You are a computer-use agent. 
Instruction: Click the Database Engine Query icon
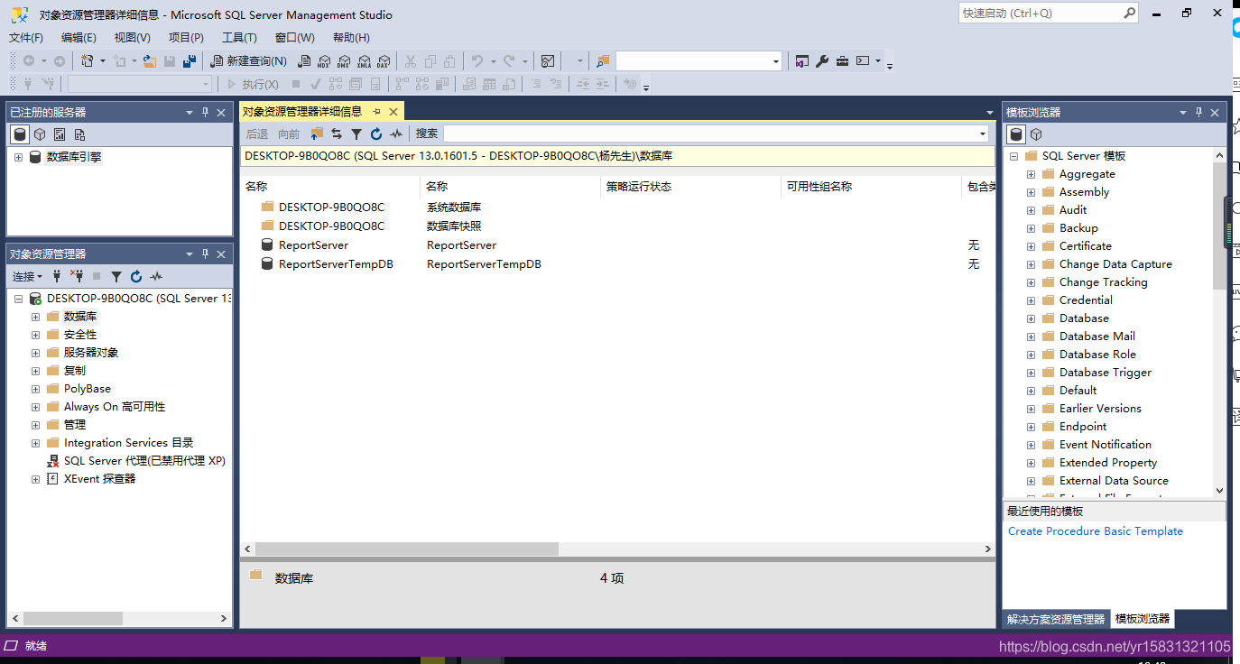[304, 61]
